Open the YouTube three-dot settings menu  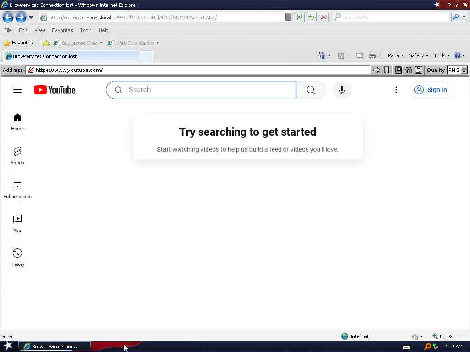[396, 90]
